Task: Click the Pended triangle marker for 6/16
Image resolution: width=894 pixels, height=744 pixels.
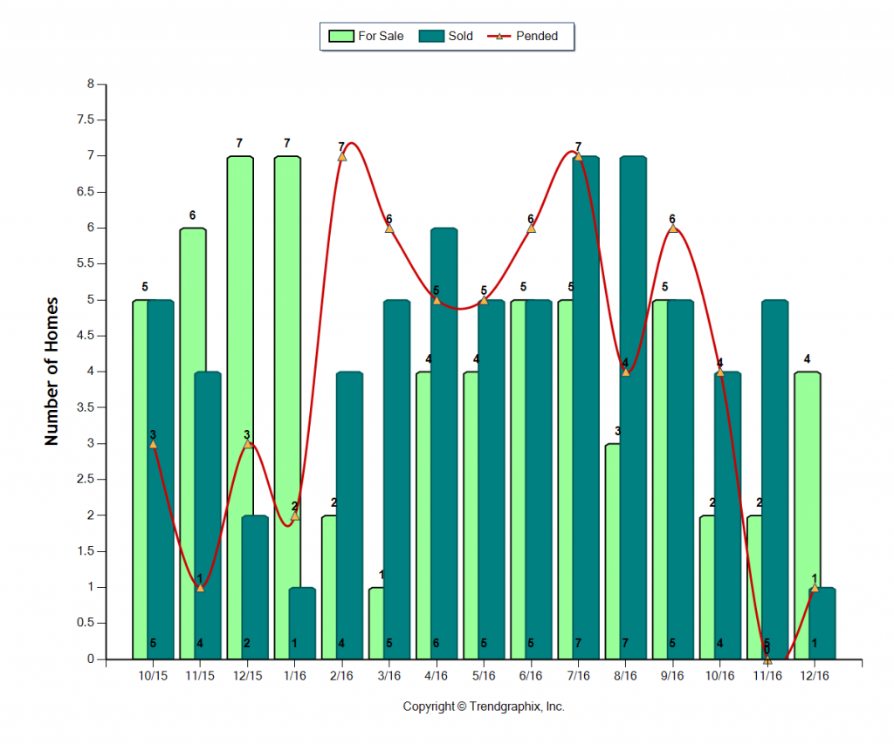Action: tap(532, 228)
